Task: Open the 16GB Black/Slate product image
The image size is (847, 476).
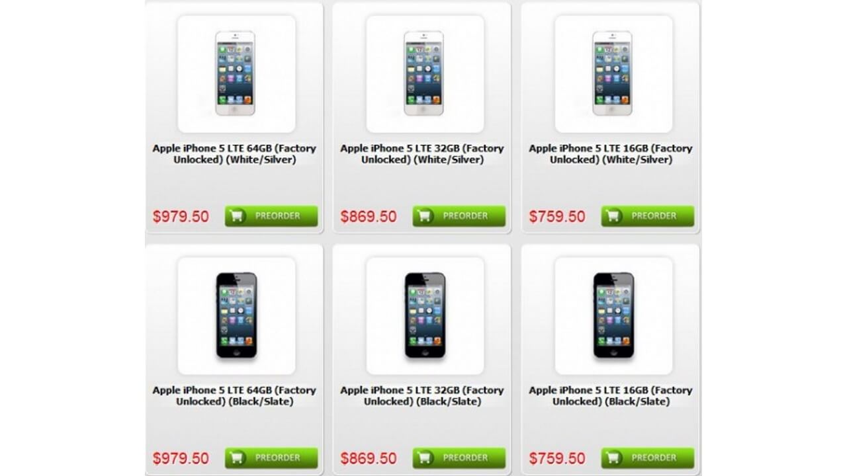Action: pos(613,316)
